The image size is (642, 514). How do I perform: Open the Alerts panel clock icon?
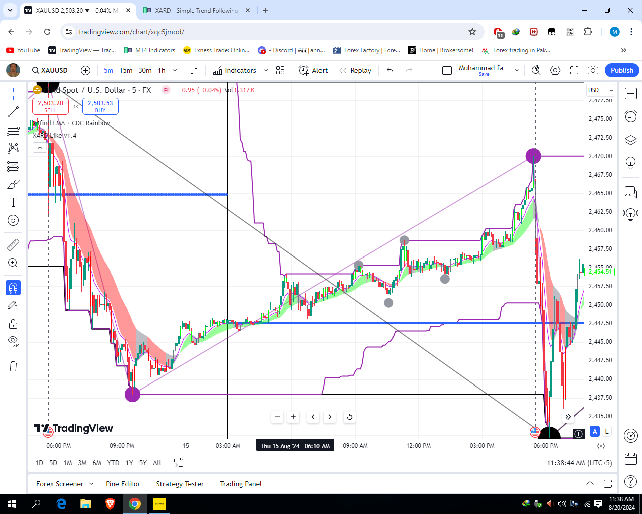coord(631,116)
